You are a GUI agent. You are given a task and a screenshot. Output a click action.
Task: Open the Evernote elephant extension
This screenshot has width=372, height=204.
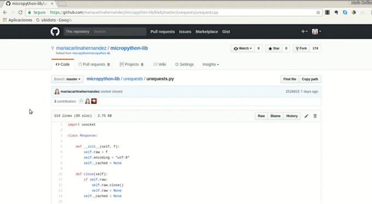[336, 13]
